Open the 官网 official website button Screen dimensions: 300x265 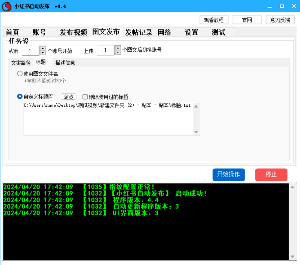(x=247, y=20)
